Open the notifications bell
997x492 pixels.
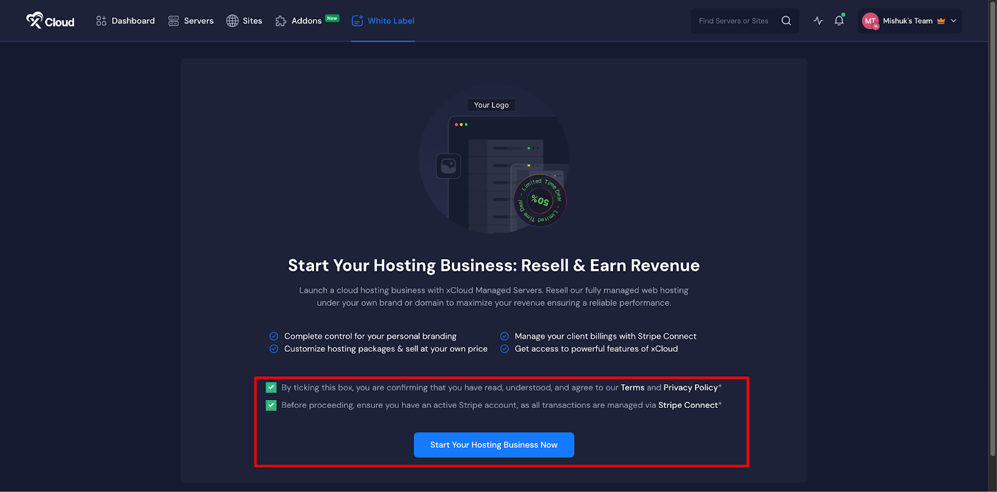tap(839, 21)
